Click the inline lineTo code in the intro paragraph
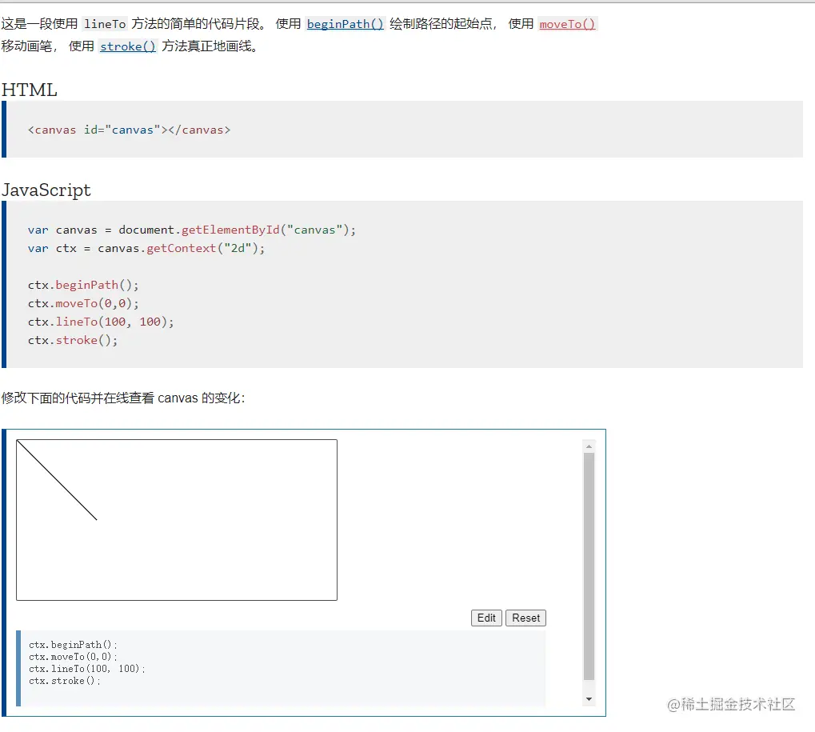The width and height of the screenshot is (815, 732). coord(105,24)
